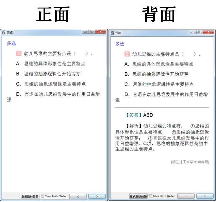The image size is (216, 202).
Task: Click the 浙江理工大学2018年研 source note
Action: 190,162
